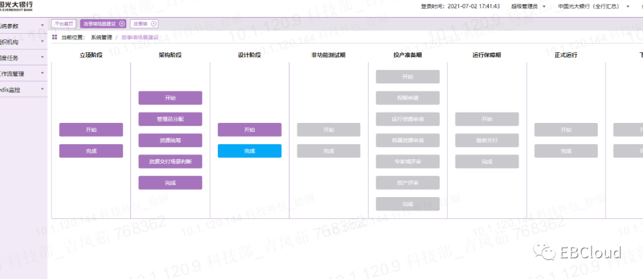Click the blue 完成 button in 设计阶段
The image size is (643, 279).
tap(249, 151)
